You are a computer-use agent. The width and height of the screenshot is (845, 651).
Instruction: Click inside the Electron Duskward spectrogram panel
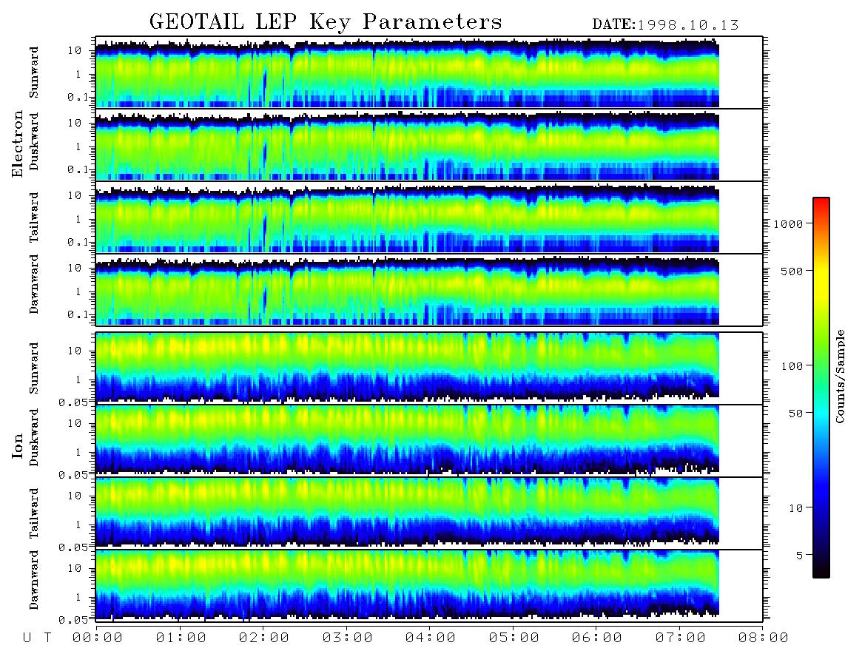pos(429,144)
